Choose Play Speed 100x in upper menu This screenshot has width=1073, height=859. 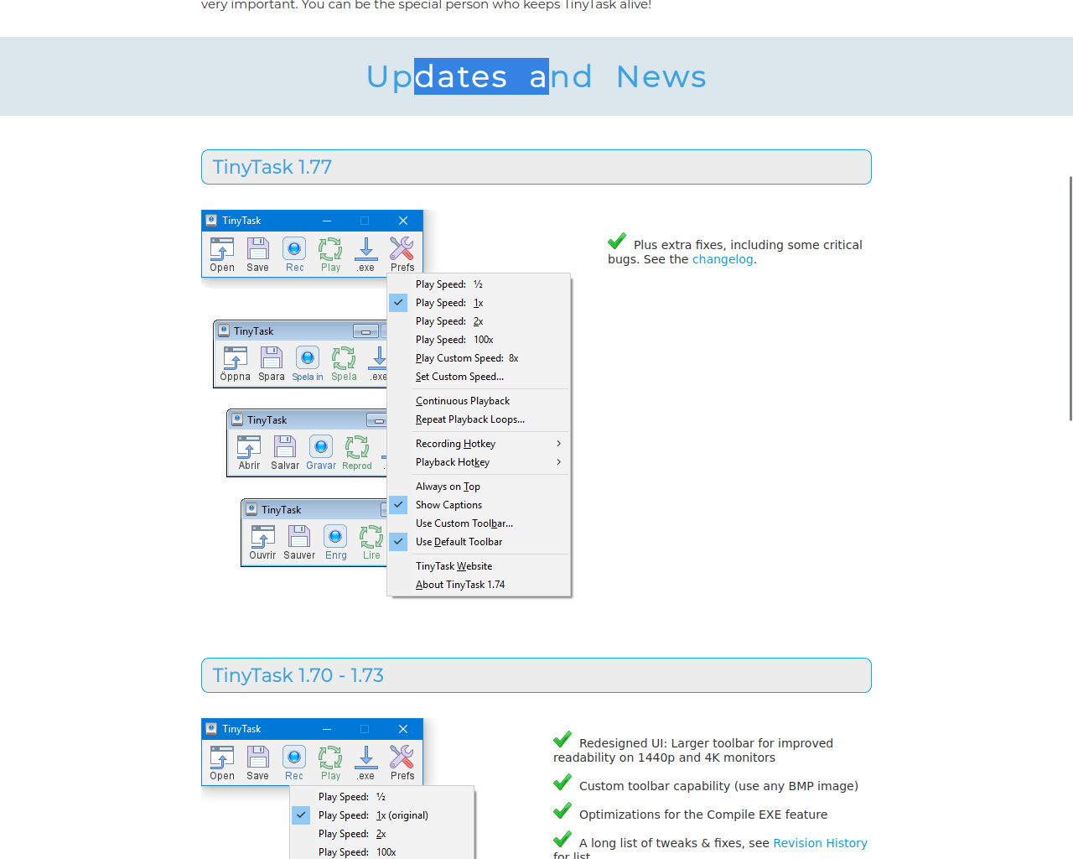tap(479, 340)
